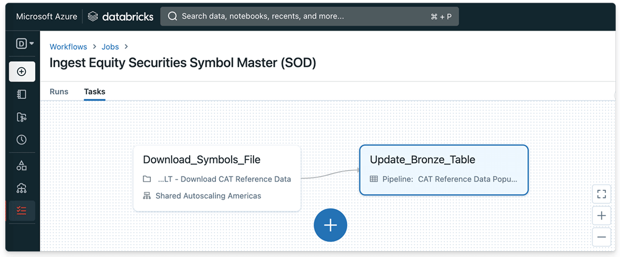Image resolution: width=620 pixels, height=257 pixels.
Task: Click the blue add task plus button
Action: point(330,225)
